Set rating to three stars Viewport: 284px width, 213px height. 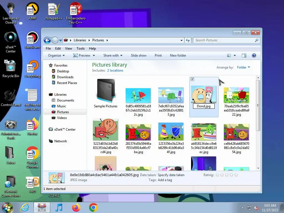227,175
